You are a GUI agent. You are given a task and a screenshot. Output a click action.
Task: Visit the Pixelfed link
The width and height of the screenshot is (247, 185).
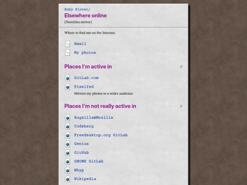84,86
